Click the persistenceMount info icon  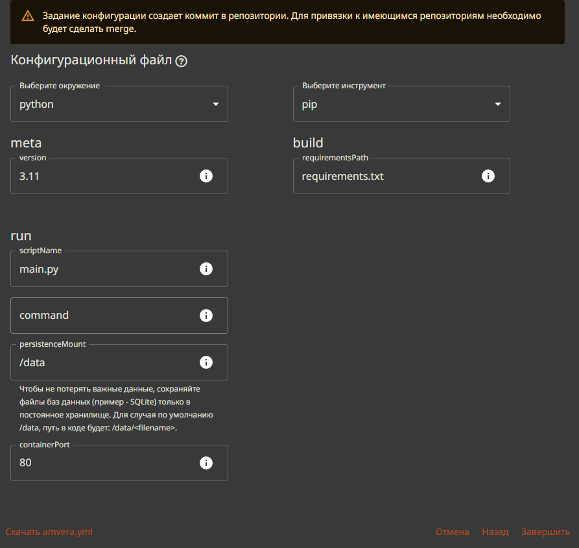[x=206, y=362]
